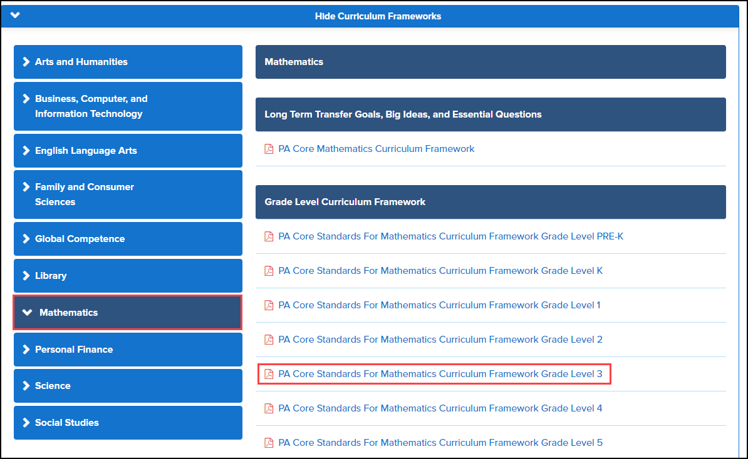The width and height of the screenshot is (748, 459).
Task: Collapse the Hide Curriculum Frameworks chevron
Action: tap(15, 16)
